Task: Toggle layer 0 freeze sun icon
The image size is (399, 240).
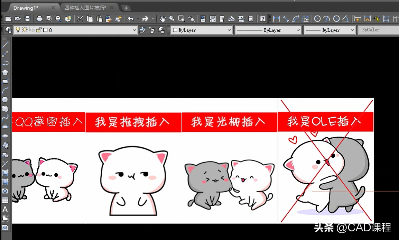Action: point(25,30)
